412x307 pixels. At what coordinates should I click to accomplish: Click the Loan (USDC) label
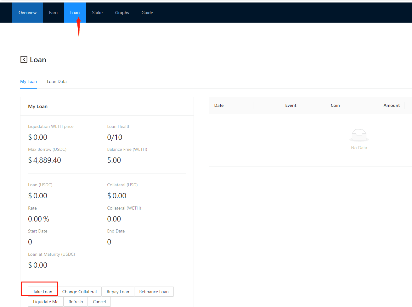coord(40,185)
